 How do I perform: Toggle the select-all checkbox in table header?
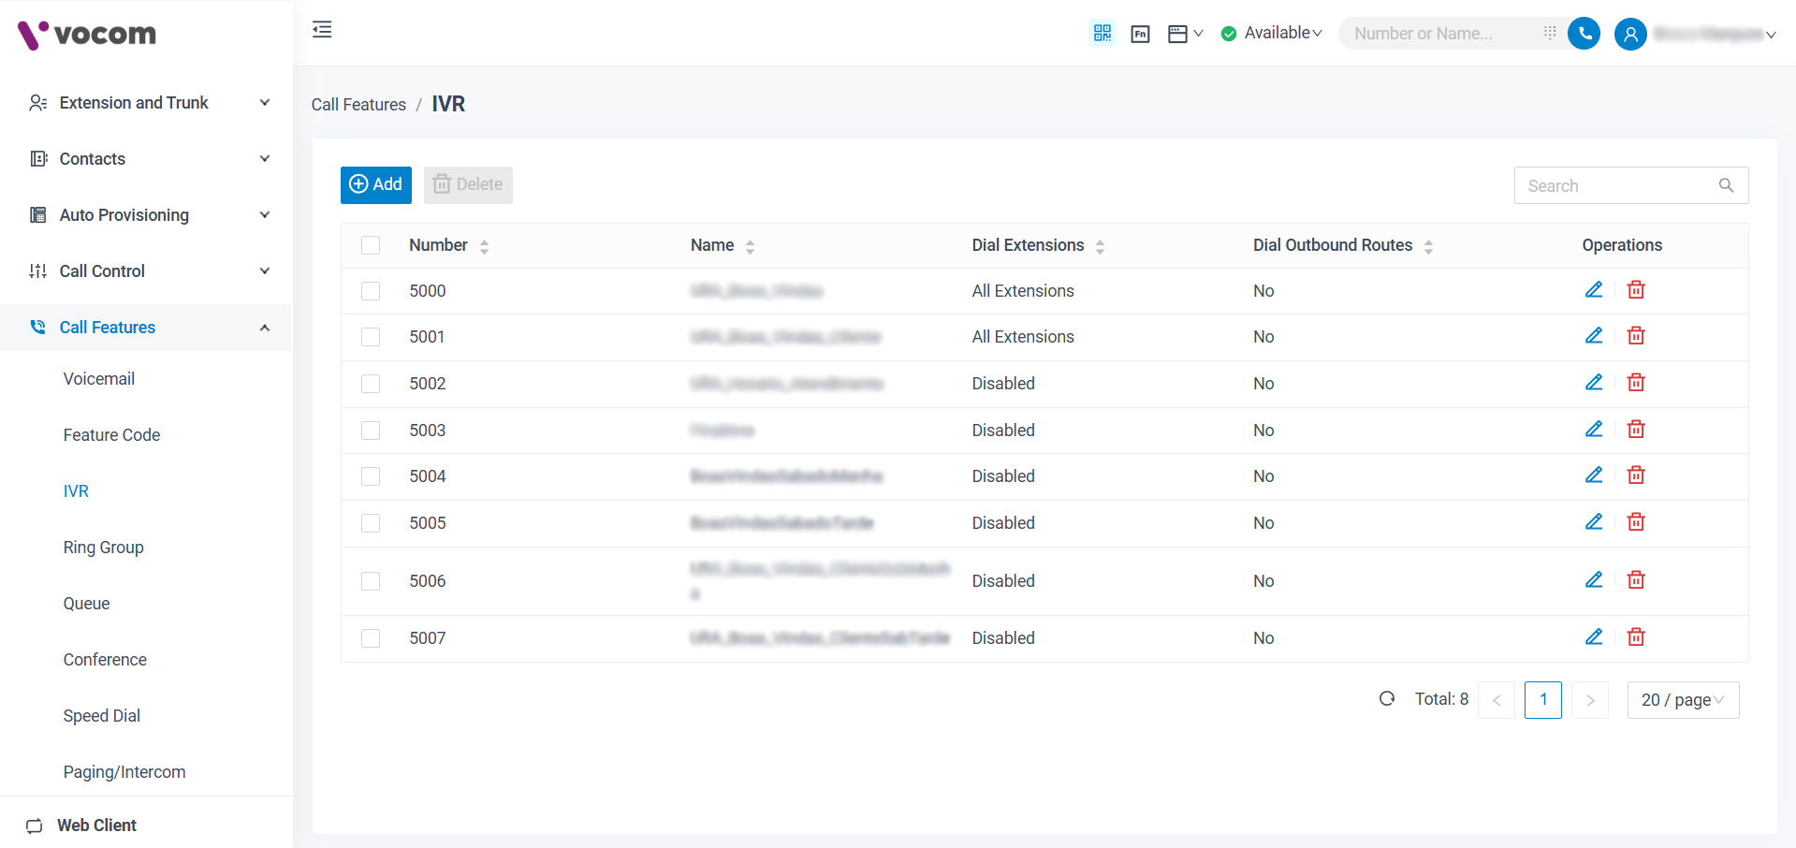(x=371, y=245)
